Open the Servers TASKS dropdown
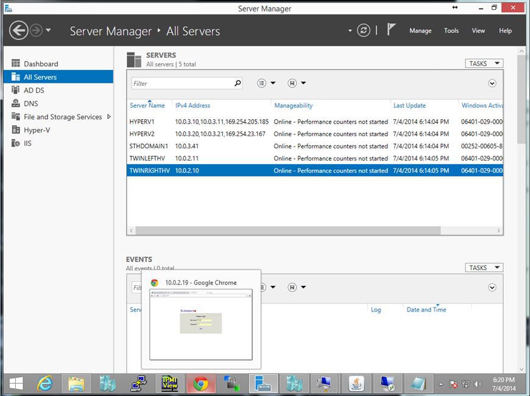This screenshot has width=530, height=396. point(484,63)
